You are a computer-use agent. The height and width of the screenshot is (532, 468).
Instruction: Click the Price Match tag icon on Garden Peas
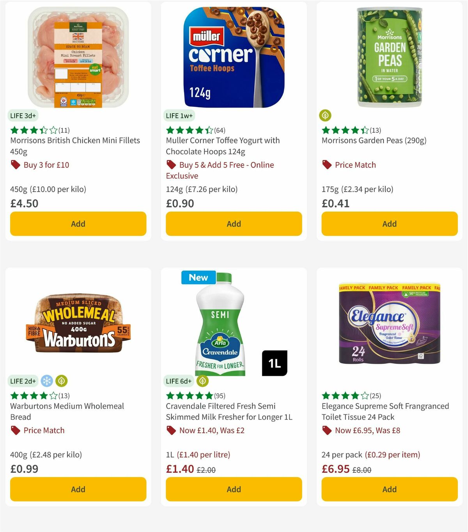(x=327, y=165)
